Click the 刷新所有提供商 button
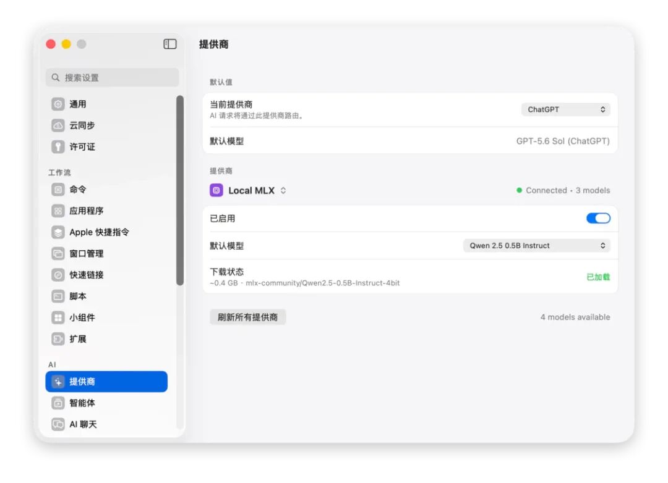 tap(247, 317)
